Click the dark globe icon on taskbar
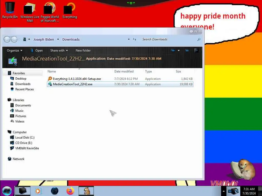262x196 pixels. click(54, 191)
